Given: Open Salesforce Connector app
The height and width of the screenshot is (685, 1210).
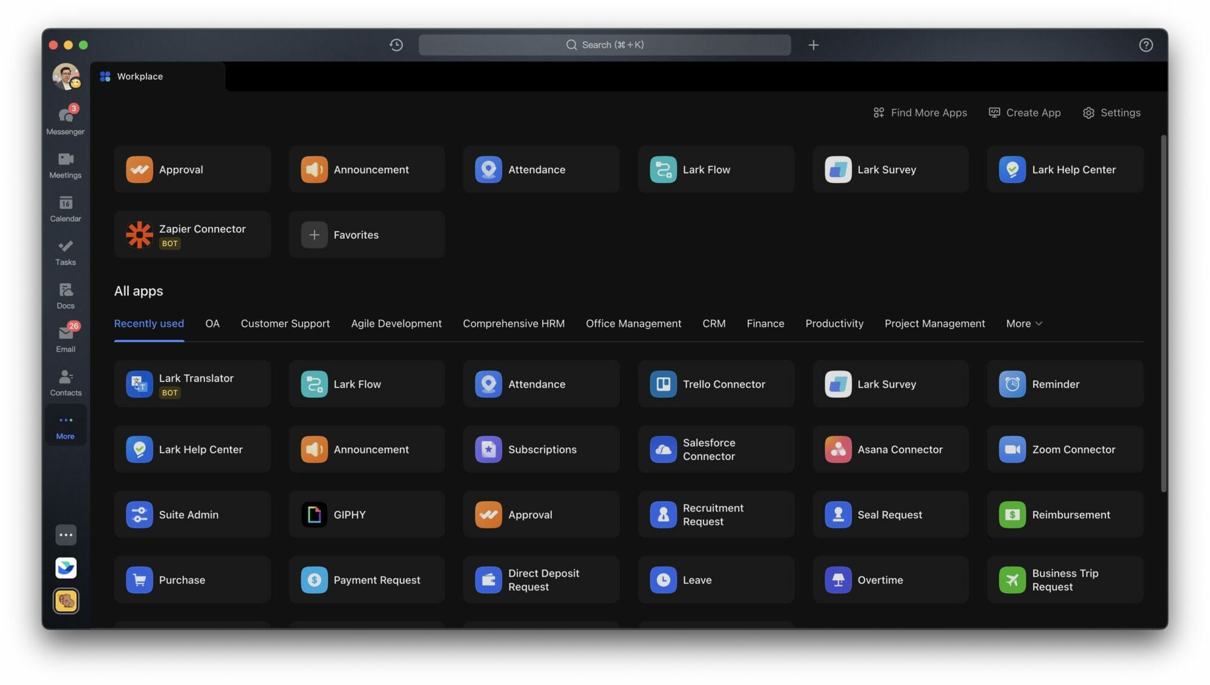Looking at the screenshot, I should [716, 449].
